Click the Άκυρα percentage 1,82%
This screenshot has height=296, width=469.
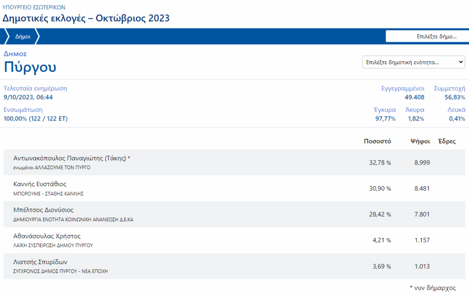tap(416, 119)
